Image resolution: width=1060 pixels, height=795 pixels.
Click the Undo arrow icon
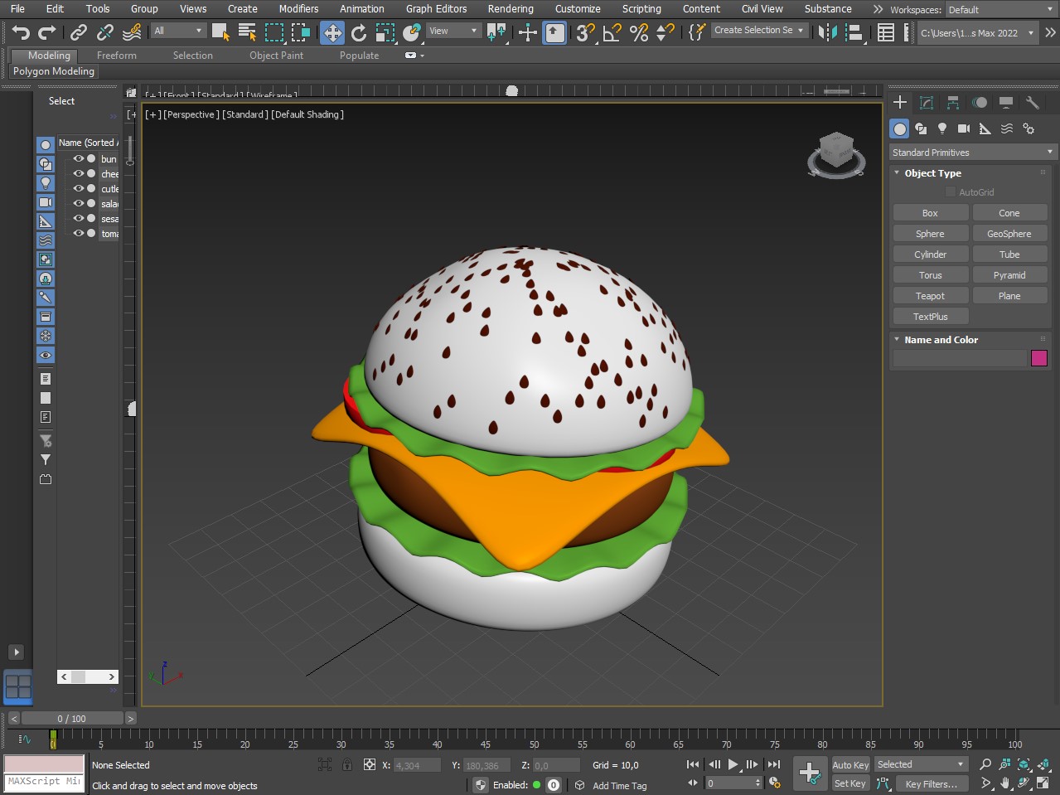21,32
